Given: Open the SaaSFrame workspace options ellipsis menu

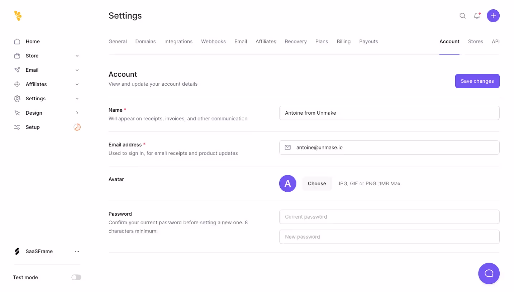Looking at the screenshot, I should (x=77, y=251).
